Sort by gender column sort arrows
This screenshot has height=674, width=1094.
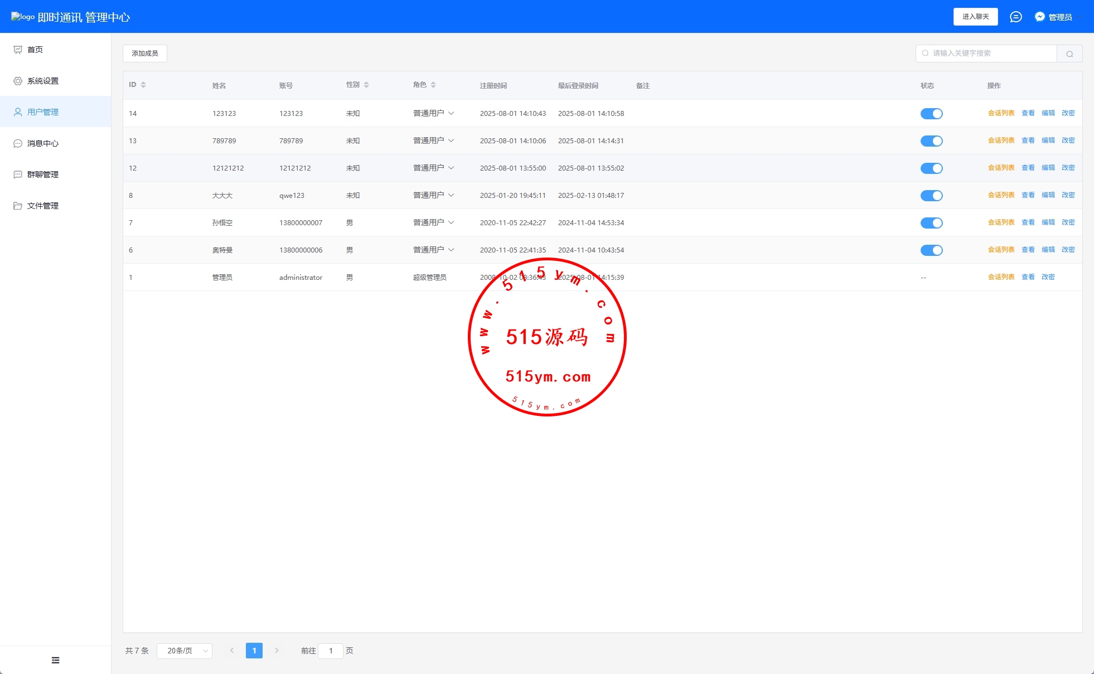tap(366, 85)
